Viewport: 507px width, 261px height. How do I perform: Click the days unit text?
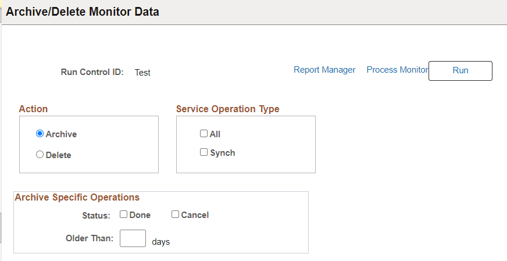(x=161, y=241)
